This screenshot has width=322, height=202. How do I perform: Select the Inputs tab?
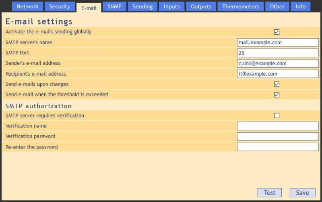[x=171, y=6]
